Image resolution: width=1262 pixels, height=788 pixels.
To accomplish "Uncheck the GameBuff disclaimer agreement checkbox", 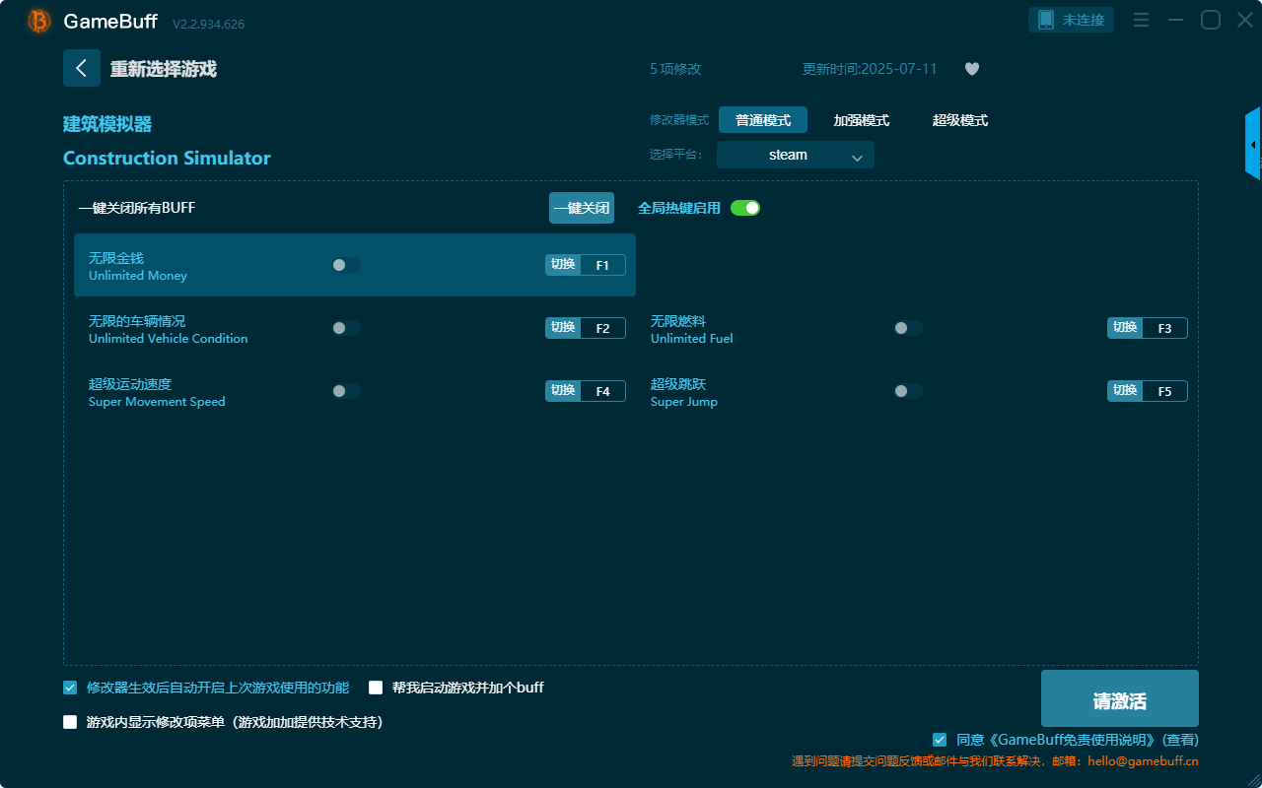I will (940, 740).
